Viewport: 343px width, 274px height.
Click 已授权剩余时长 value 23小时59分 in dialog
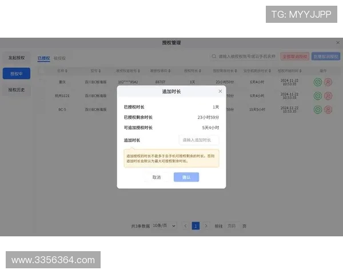click(208, 118)
